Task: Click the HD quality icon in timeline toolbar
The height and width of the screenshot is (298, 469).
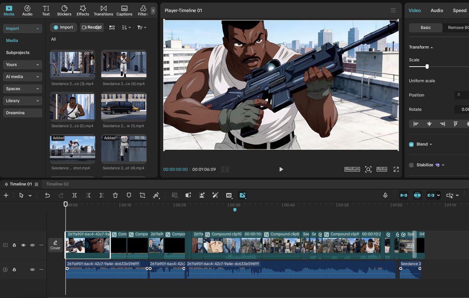Action: click(x=229, y=195)
